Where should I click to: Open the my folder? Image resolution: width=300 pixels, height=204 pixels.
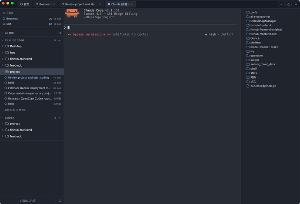250,51
